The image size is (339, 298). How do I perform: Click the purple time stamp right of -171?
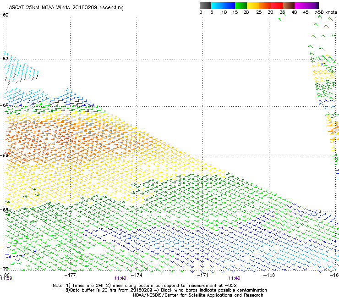tap(234, 278)
